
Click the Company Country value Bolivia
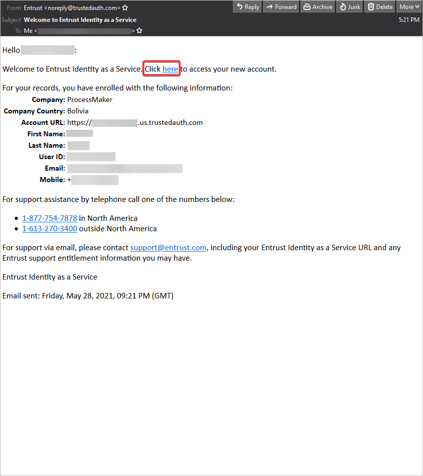(78, 111)
